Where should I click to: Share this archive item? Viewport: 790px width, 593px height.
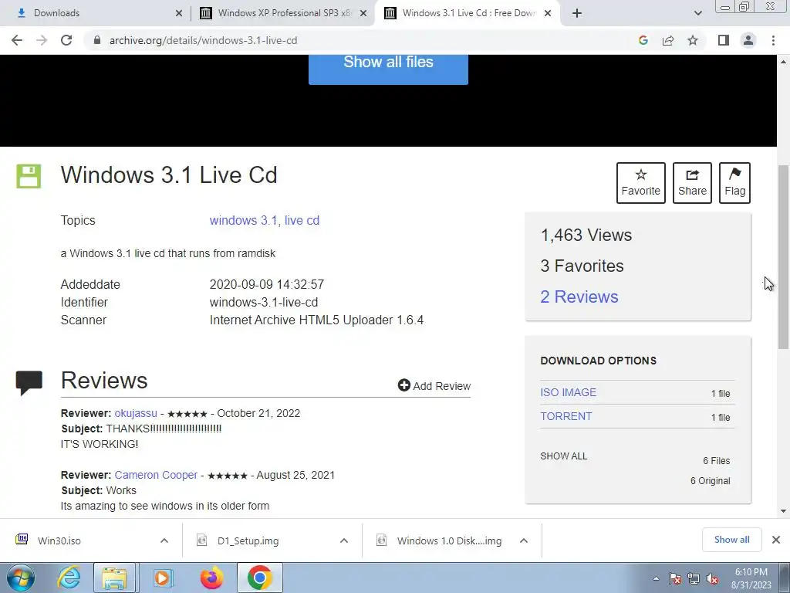tap(692, 182)
